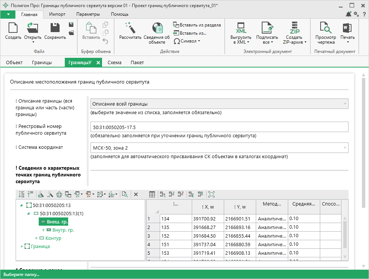The height and width of the screenshot is (279, 369).
Task: Open the Символ dropdown in ribbon
Action: 187,41
